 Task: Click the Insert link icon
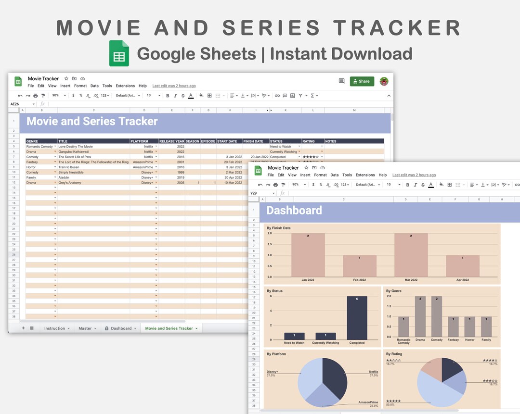277,95
